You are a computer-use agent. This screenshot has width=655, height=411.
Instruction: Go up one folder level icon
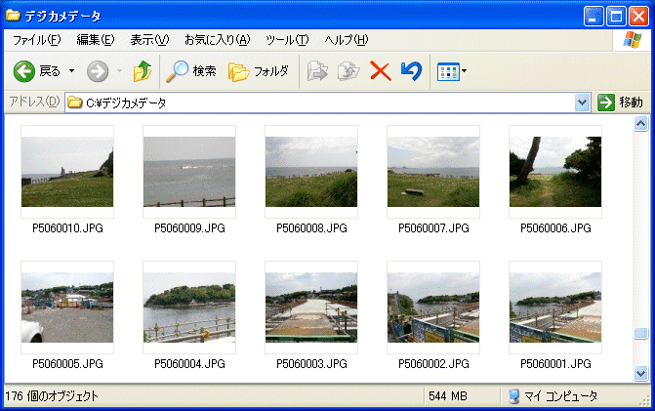[142, 71]
